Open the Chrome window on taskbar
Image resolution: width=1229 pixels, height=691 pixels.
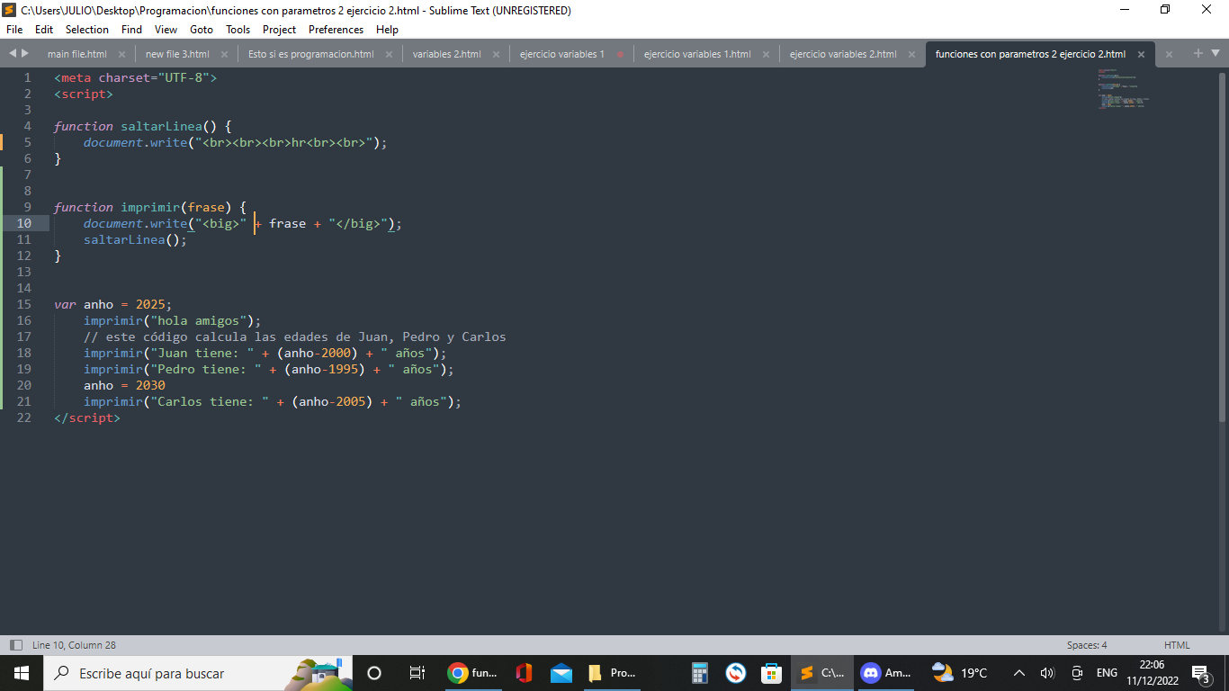pos(472,673)
